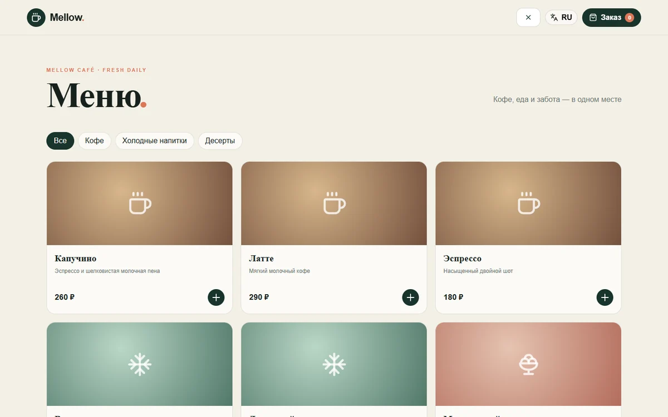Add Капучино to the order

[216, 297]
